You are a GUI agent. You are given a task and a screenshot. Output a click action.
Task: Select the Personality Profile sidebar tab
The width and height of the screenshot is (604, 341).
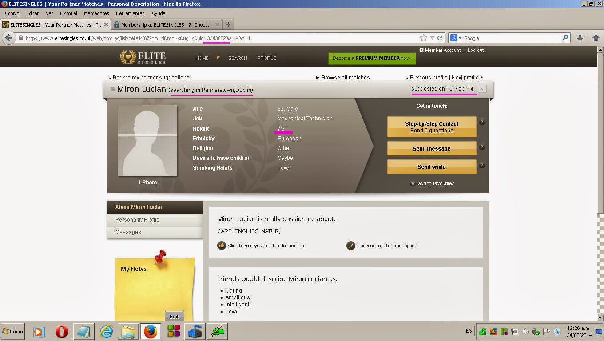(x=155, y=220)
